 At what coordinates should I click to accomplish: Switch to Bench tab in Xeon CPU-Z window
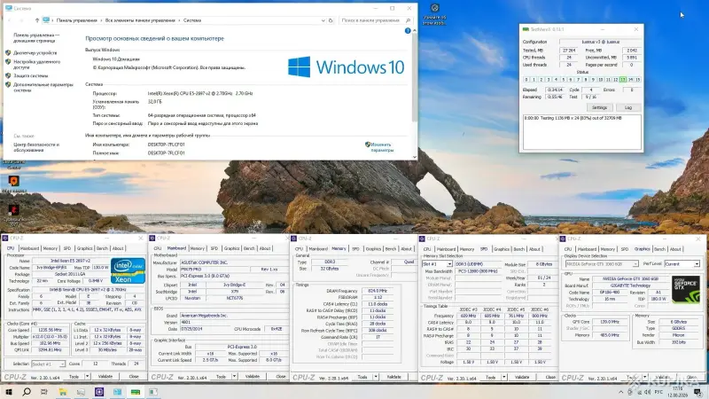coord(102,248)
